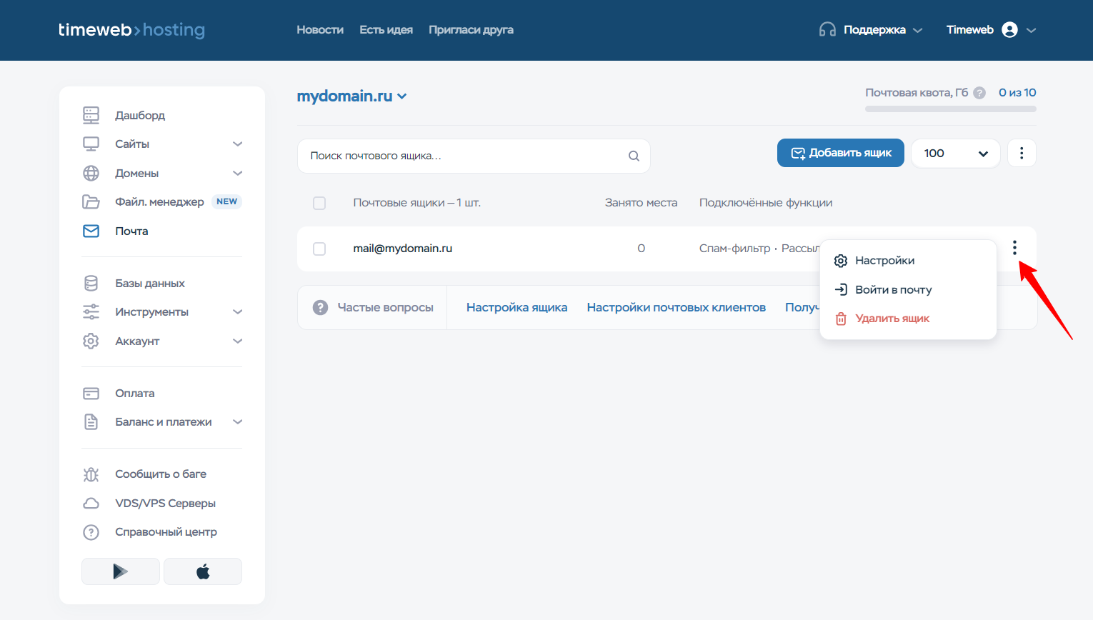
Task: Click the Apple App Store button
Action: tap(203, 571)
